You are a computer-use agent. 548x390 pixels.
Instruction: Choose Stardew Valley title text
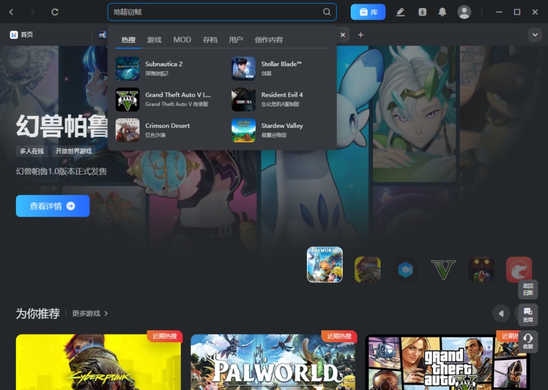point(282,126)
